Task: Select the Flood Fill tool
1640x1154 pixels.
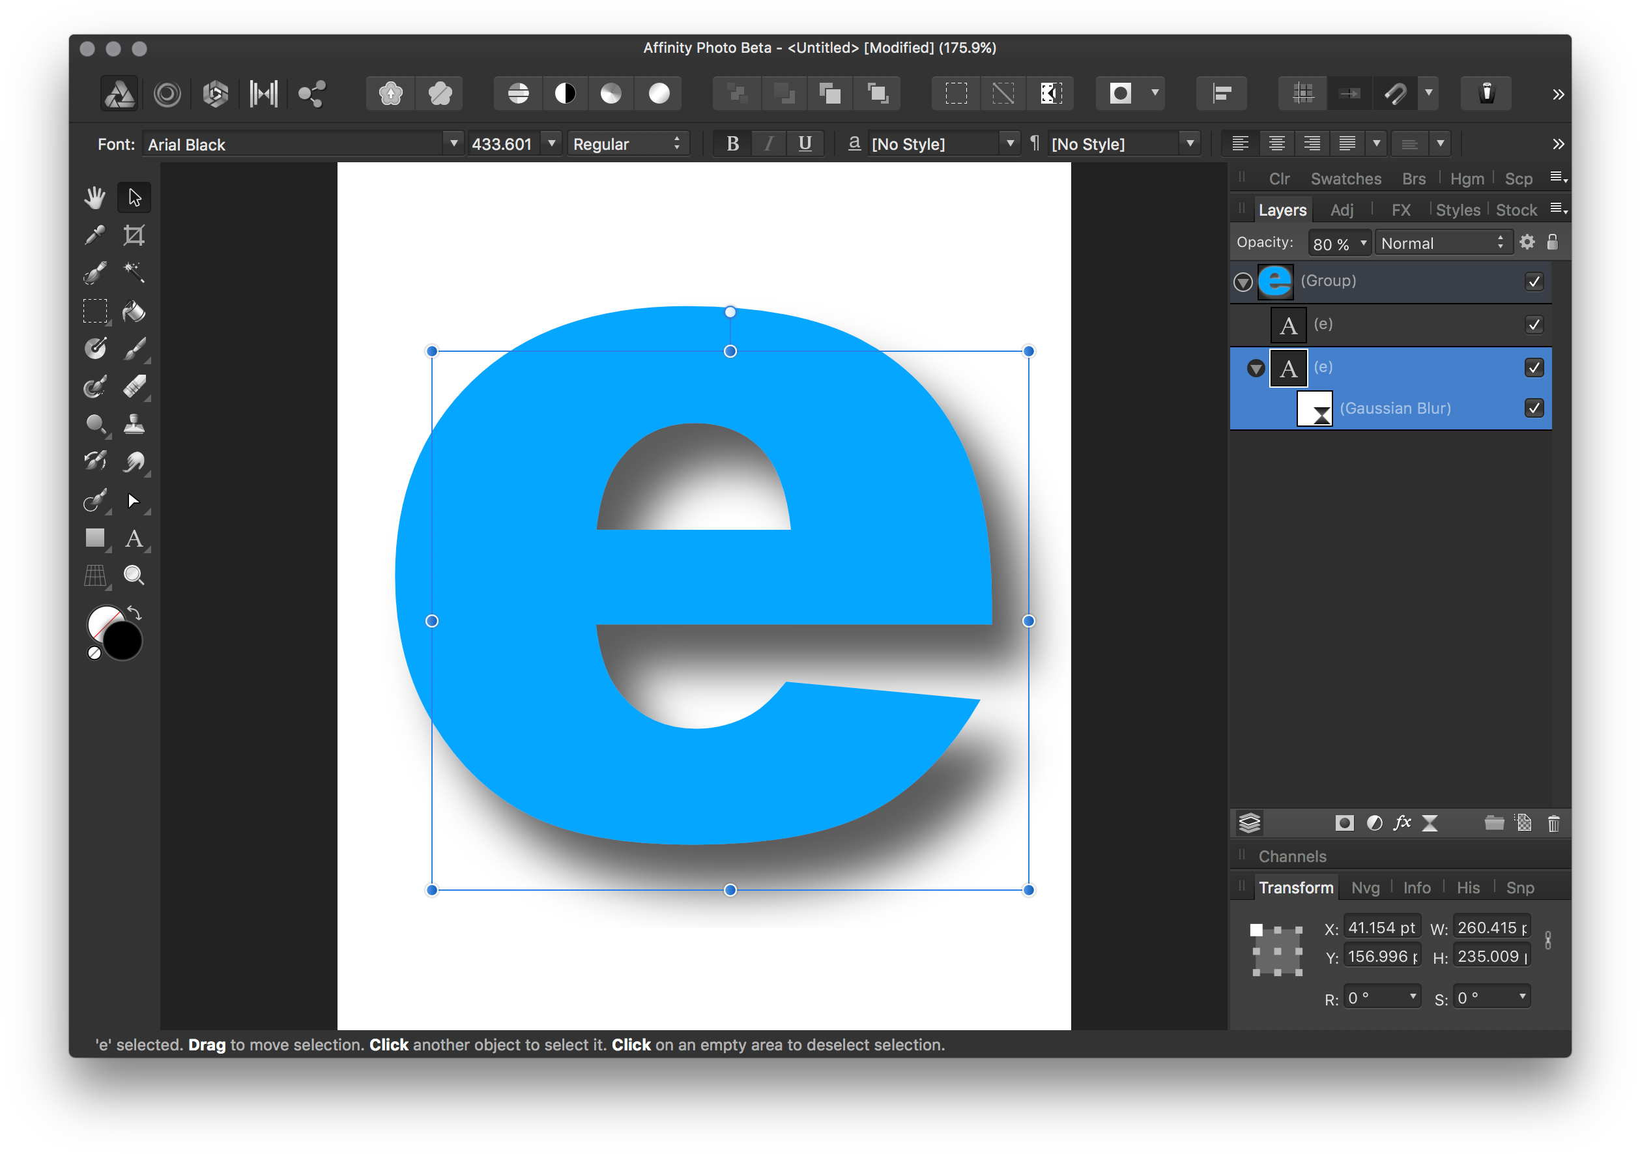Action: pos(134,311)
